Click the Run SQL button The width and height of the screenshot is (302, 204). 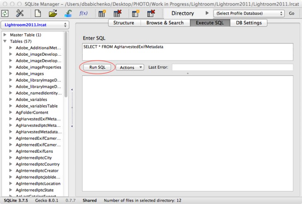click(97, 67)
